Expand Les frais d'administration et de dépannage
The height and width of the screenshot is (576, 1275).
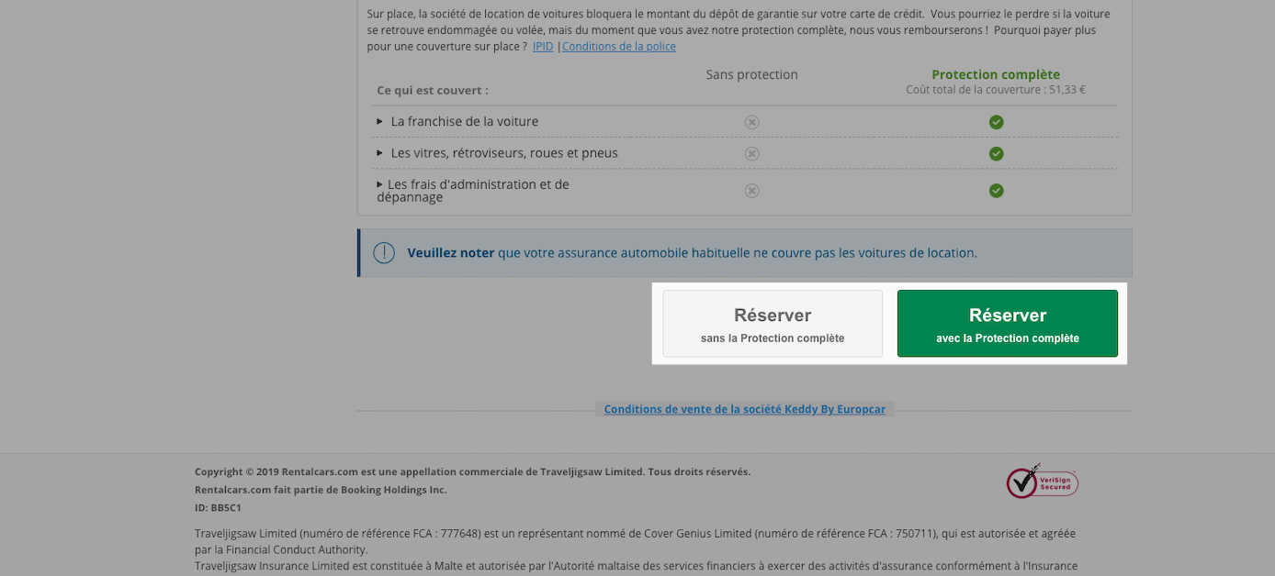click(473, 191)
